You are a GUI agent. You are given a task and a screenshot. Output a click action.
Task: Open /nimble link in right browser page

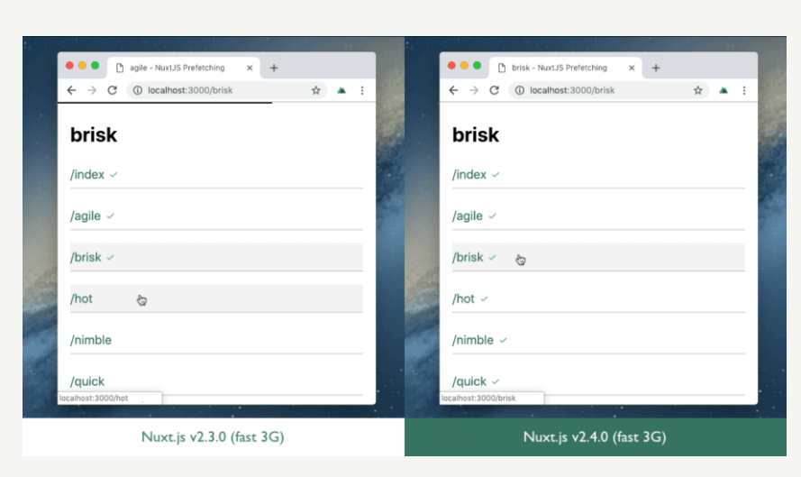click(x=473, y=340)
